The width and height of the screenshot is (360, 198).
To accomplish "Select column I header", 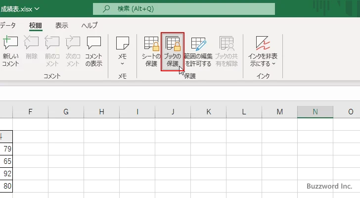I will pyautogui.click(x=137, y=112).
